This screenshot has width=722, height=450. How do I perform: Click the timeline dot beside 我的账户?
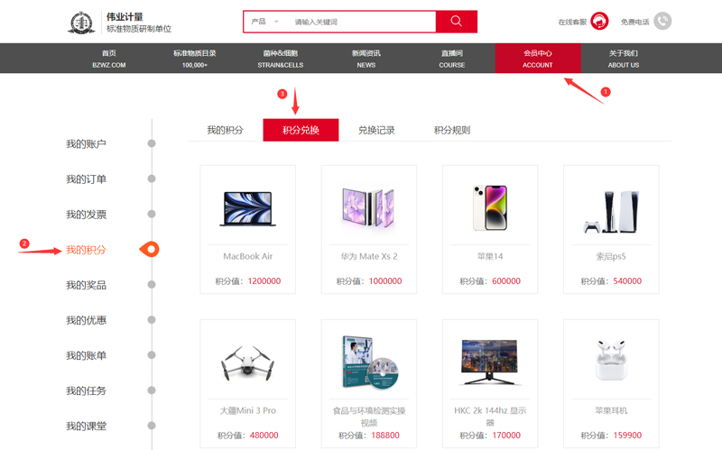[x=152, y=143]
